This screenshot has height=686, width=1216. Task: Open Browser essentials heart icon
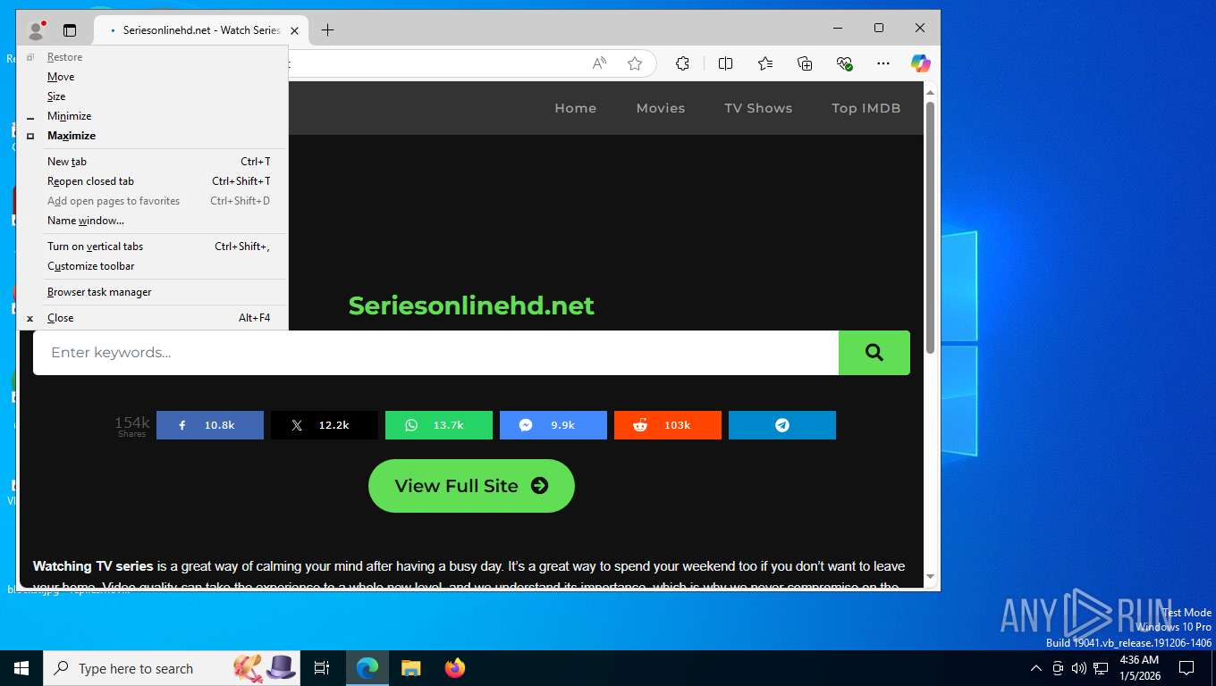click(x=844, y=63)
